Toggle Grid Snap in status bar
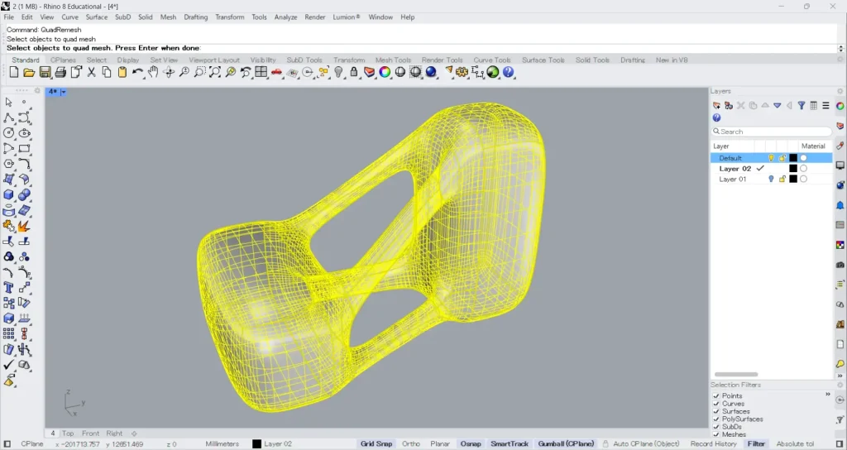 coord(376,444)
